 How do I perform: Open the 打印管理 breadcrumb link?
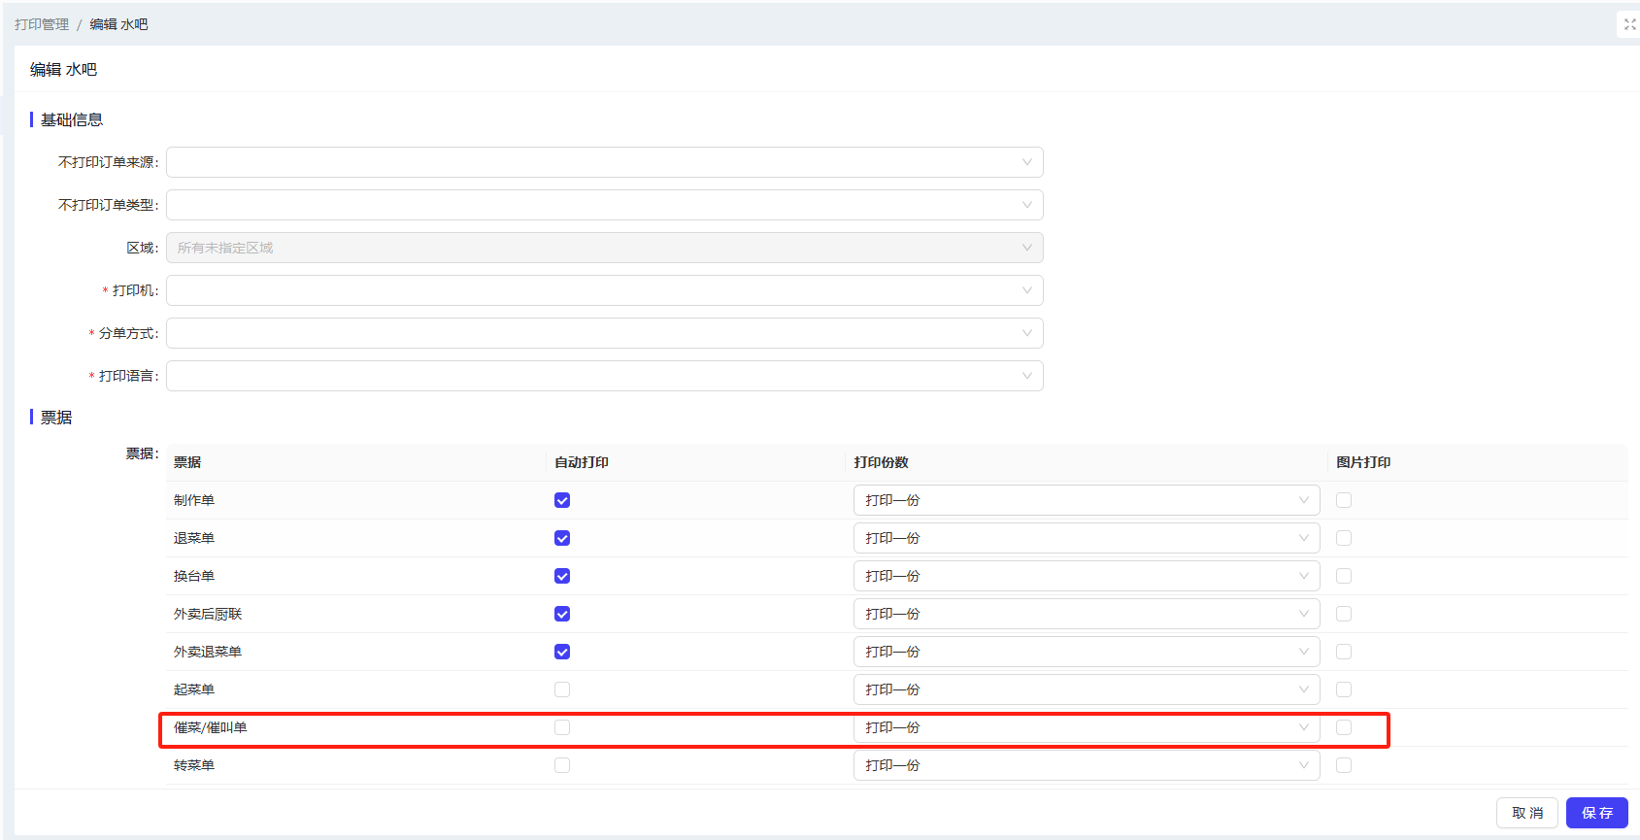(x=42, y=24)
